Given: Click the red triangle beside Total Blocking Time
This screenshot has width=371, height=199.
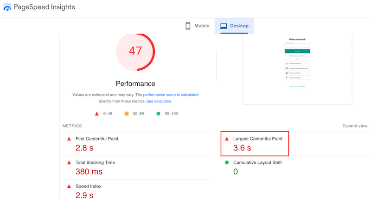Looking at the screenshot, I should pos(69,163).
